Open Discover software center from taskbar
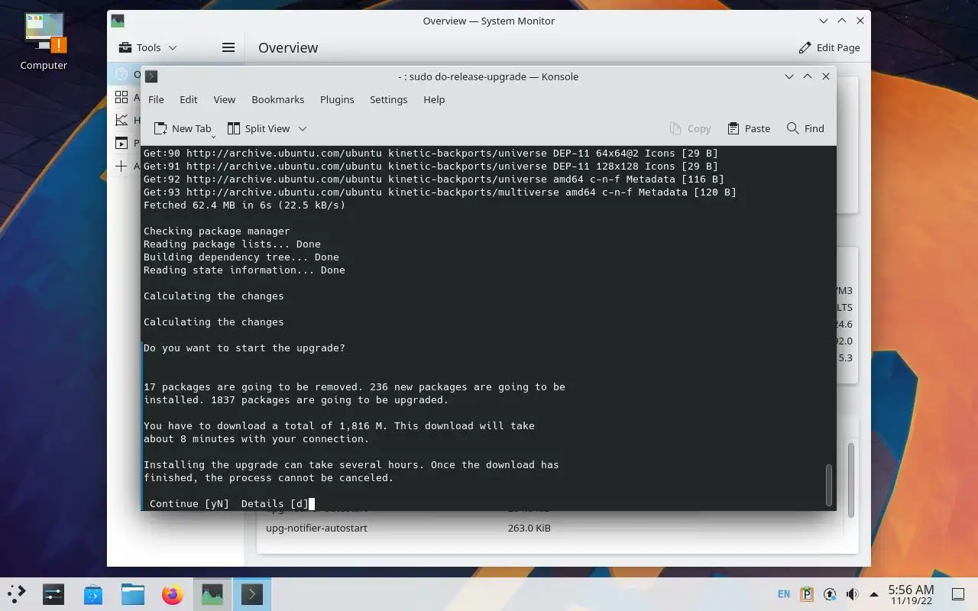This screenshot has height=611, width=978. (x=93, y=593)
